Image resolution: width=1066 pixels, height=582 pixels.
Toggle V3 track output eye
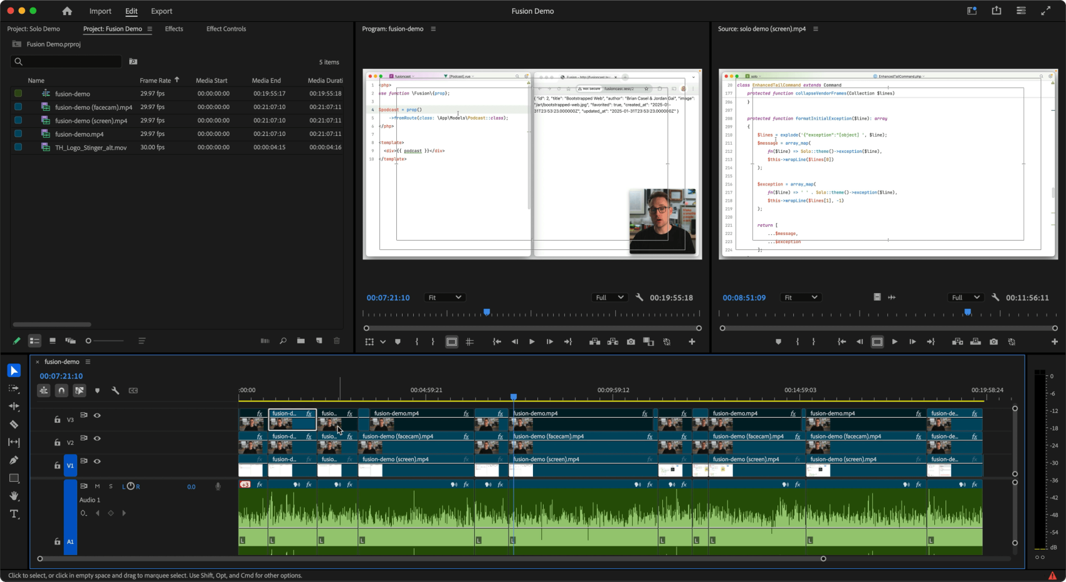[97, 415]
